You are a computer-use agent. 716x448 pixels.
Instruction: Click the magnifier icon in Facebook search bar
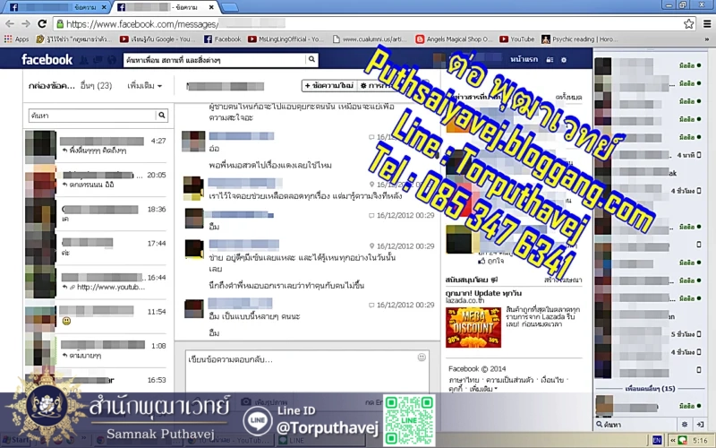(x=311, y=60)
